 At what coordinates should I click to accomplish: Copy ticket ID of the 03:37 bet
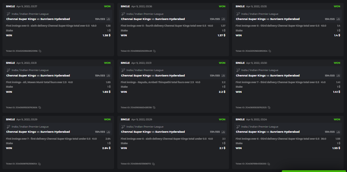[40, 51]
